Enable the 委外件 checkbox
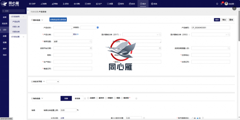240x120 pixels. tap(98, 98)
